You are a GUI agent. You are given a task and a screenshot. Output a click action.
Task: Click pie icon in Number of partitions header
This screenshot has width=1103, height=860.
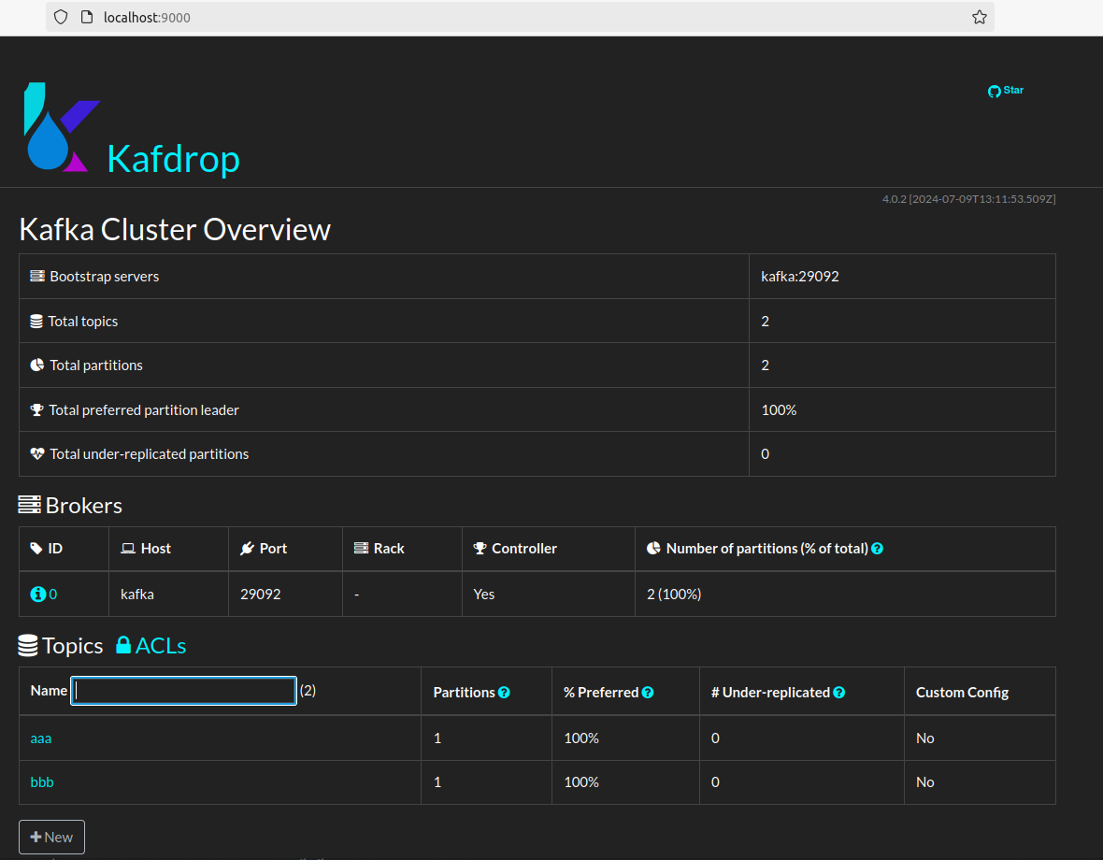click(653, 548)
